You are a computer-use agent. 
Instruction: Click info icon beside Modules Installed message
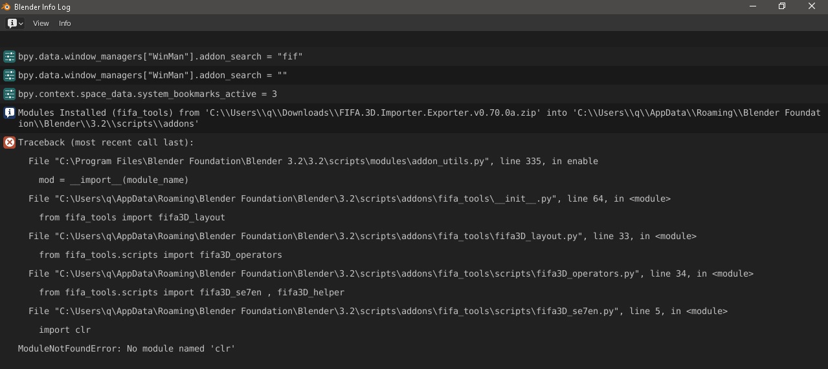(x=9, y=113)
